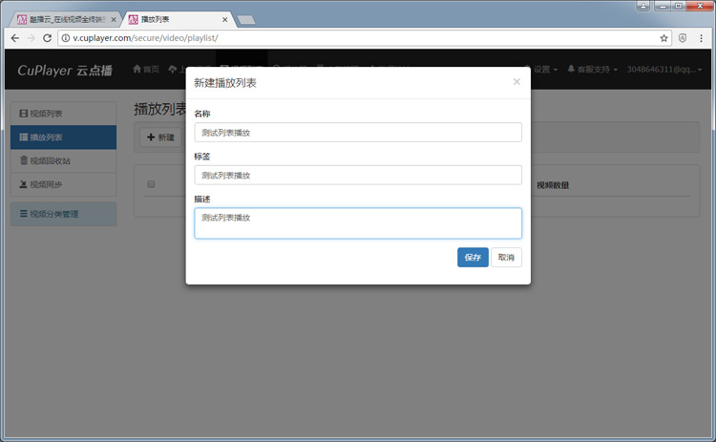
Task: Click the 新建 plus button
Action: [160, 137]
